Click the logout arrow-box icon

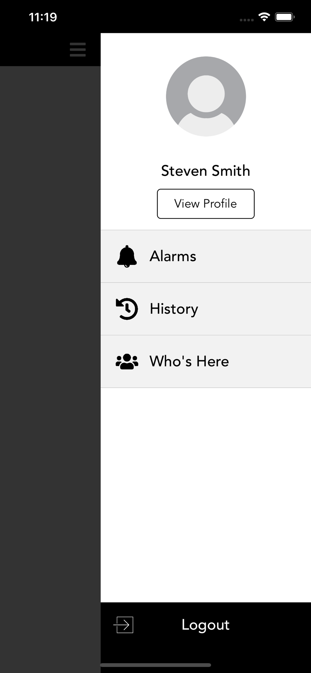pyautogui.click(x=123, y=625)
